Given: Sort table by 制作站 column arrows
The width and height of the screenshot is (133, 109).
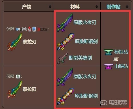Looking at the screenshot, I should point(127,7).
